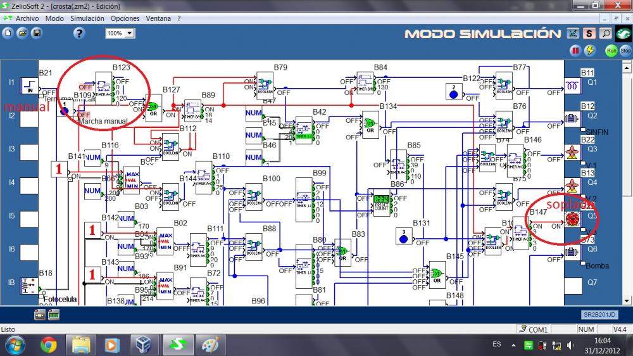633x356 pixels.
Task: Click the B141 constant 1 block
Action: (x=59, y=169)
